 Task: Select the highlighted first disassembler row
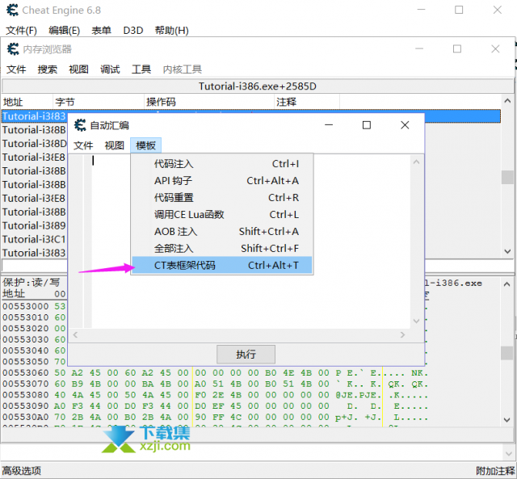(251, 116)
